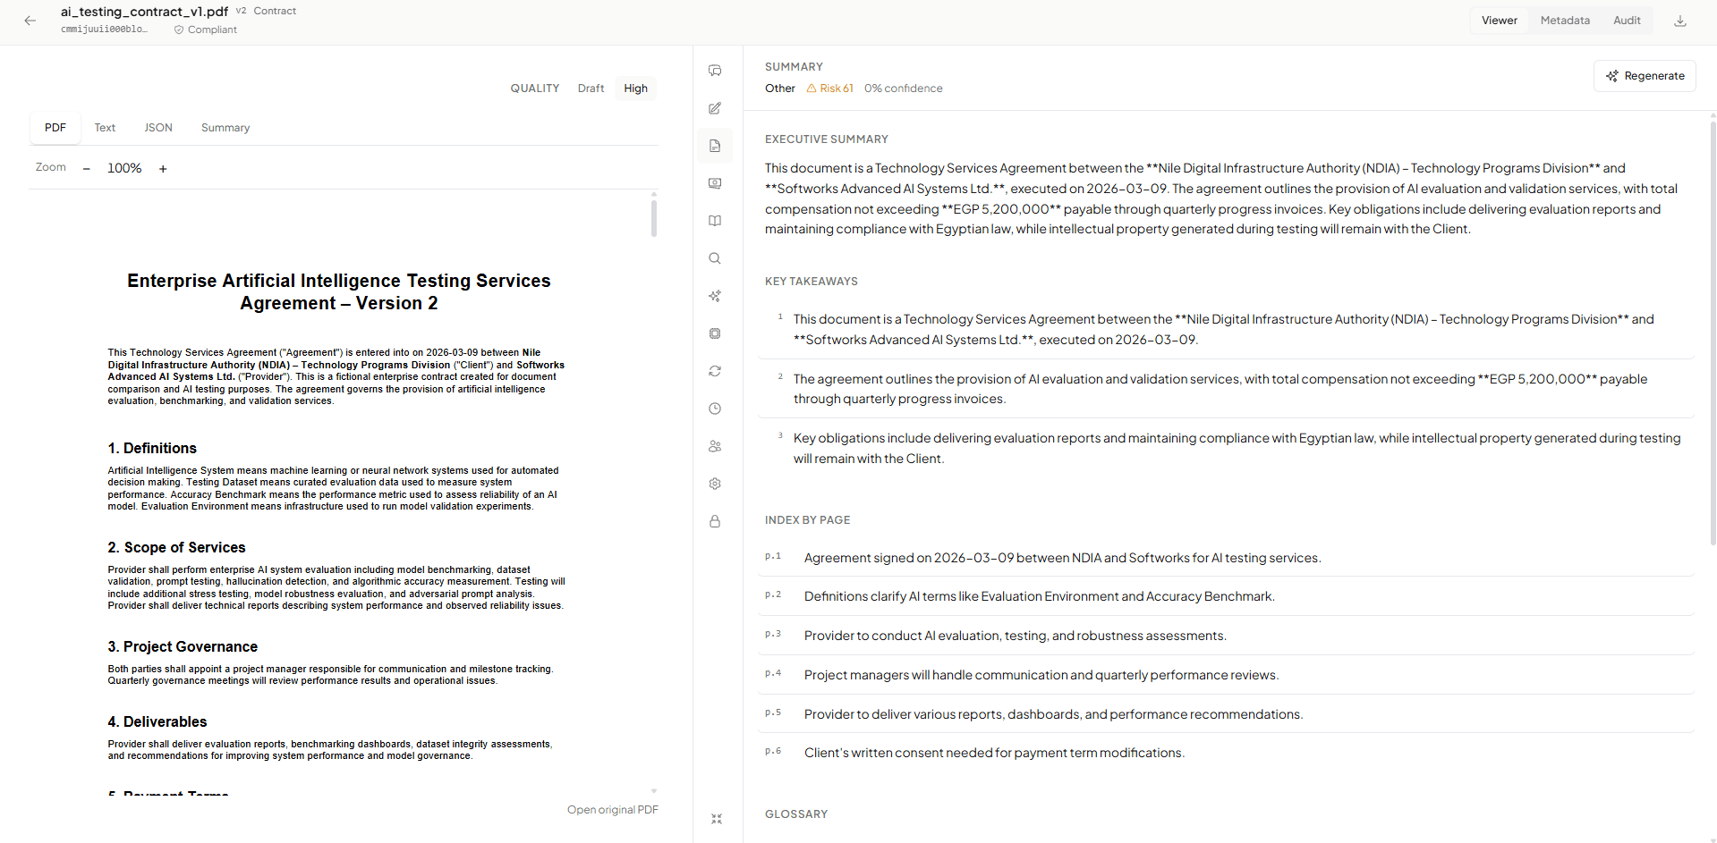This screenshot has width=1717, height=843.
Task: Open the AI sparkles tool
Action: click(x=715, y=295)
